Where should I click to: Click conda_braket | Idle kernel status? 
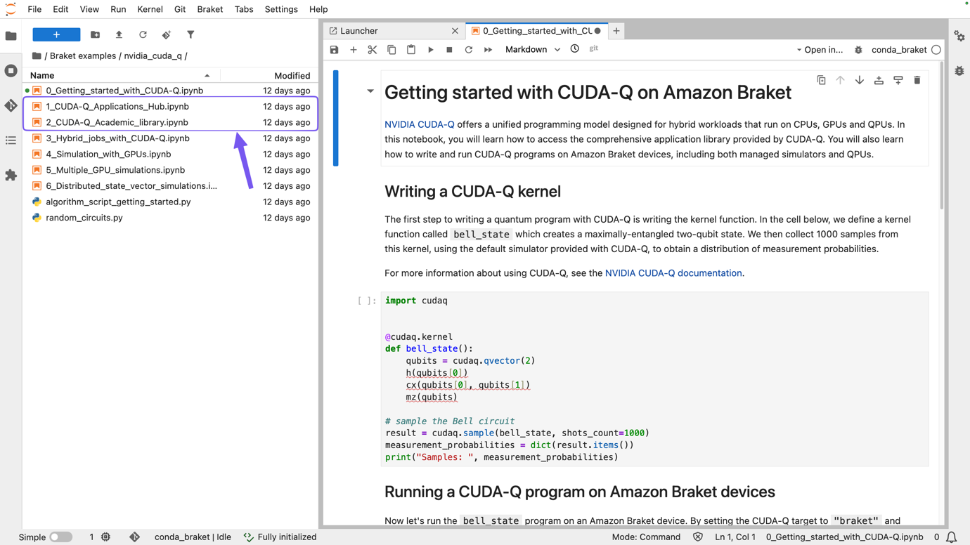coord(193,537)
